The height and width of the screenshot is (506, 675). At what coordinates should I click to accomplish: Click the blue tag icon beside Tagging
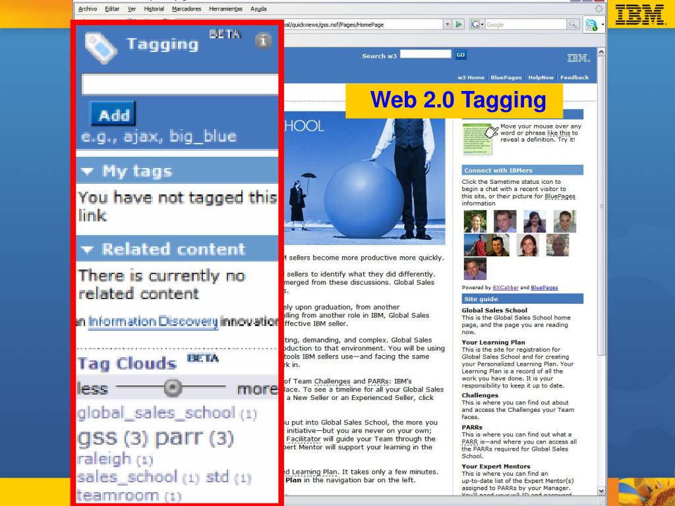click(x=101, y=49)
